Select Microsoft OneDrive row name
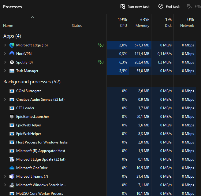The width and height of the screenshot is (201, 196). coord(32,168)
